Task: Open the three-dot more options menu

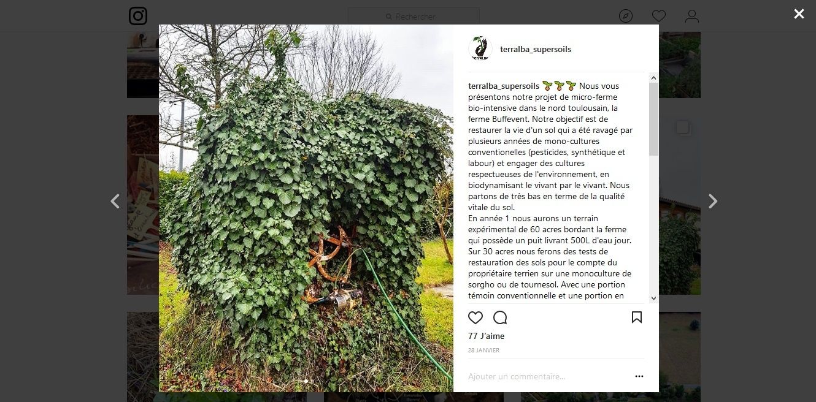Action: (639, 376)
